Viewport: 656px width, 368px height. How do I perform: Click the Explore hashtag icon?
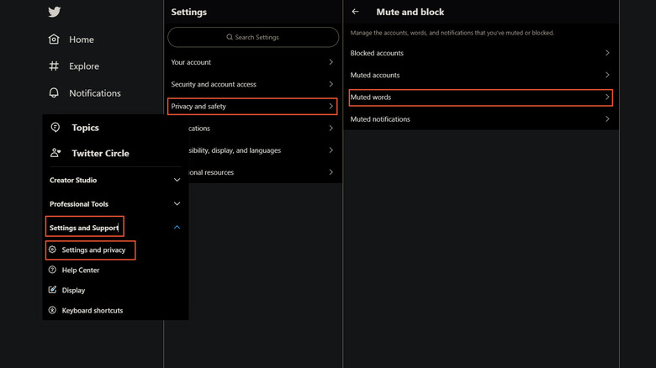click(55, 66)
